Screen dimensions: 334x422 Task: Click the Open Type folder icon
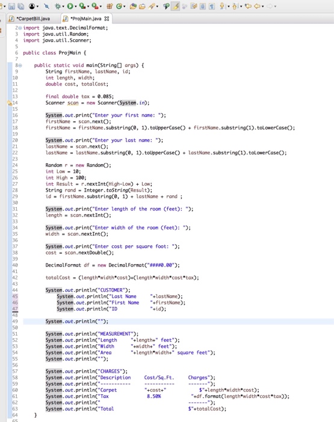click(x=133, y=6)
